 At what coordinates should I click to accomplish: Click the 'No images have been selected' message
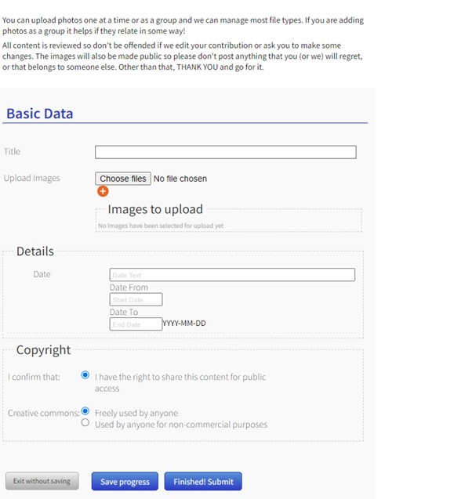pos(161,226)
